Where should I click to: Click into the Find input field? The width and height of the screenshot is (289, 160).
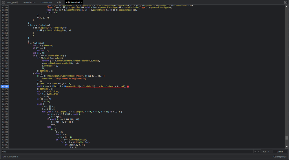pyautogui.click(x=127, y=152)
